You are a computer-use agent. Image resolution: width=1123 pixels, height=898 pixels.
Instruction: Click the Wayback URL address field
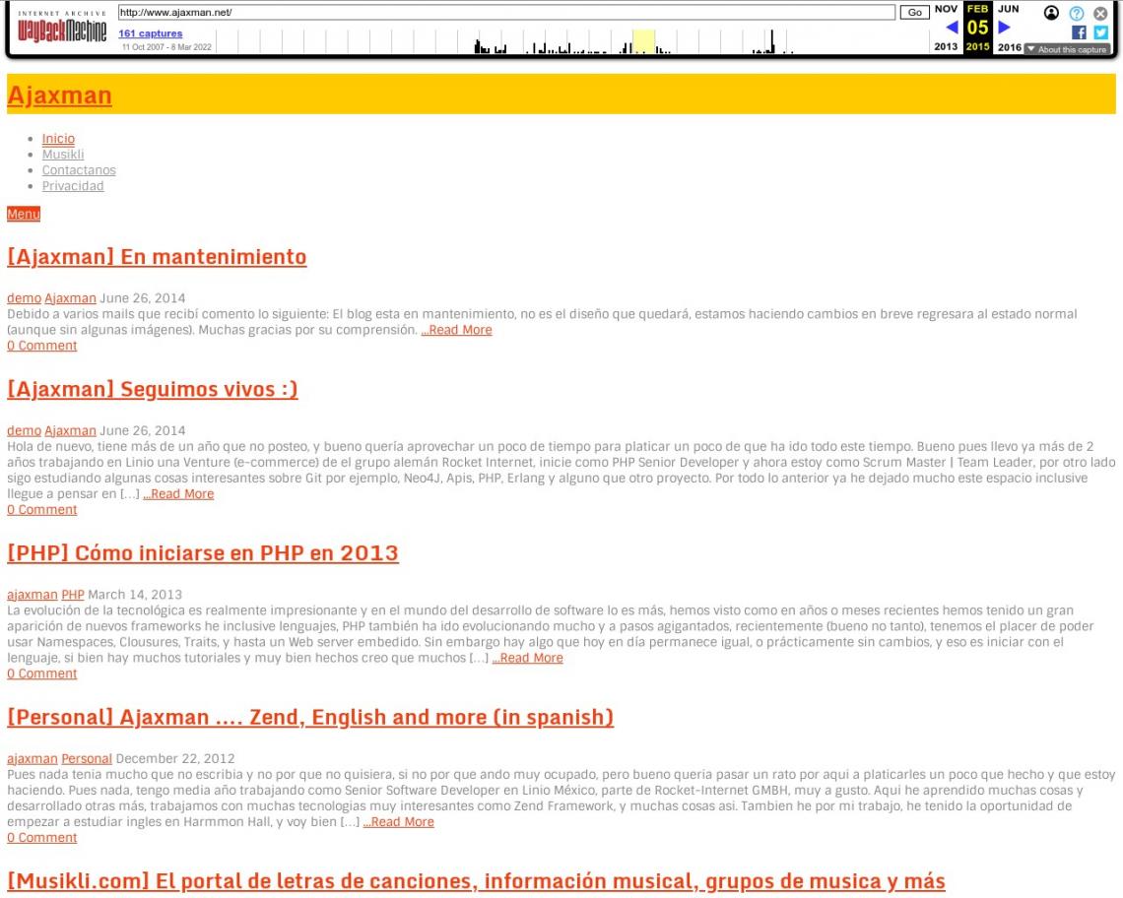pos(506,12)
